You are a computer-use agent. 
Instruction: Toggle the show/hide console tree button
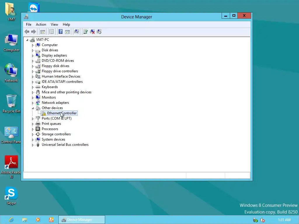click(43, 32)
